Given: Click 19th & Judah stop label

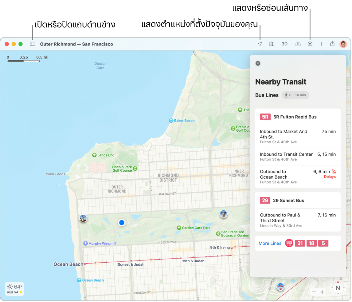Looking at the screenshot, I should pos(193,261).
